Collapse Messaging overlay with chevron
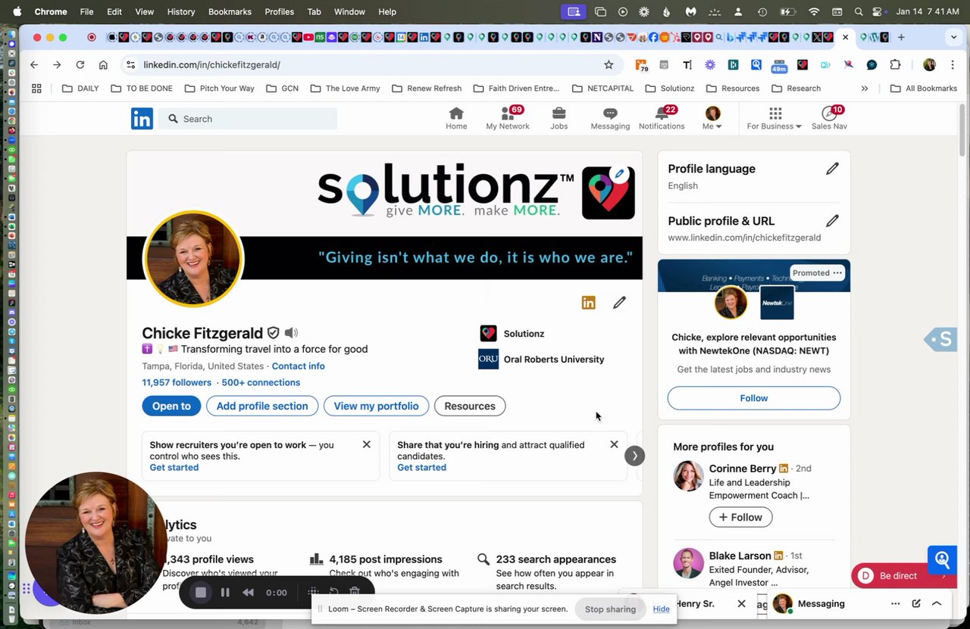 [x=937, y=603]
